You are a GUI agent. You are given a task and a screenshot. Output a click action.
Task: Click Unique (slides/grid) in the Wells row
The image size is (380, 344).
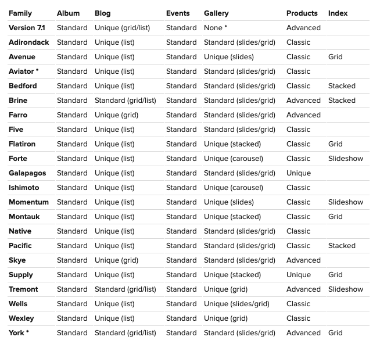point(236,304)
